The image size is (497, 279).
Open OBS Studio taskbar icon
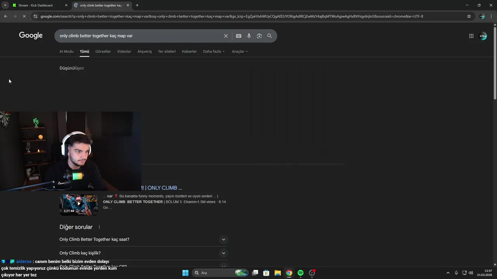click(312, 273)
